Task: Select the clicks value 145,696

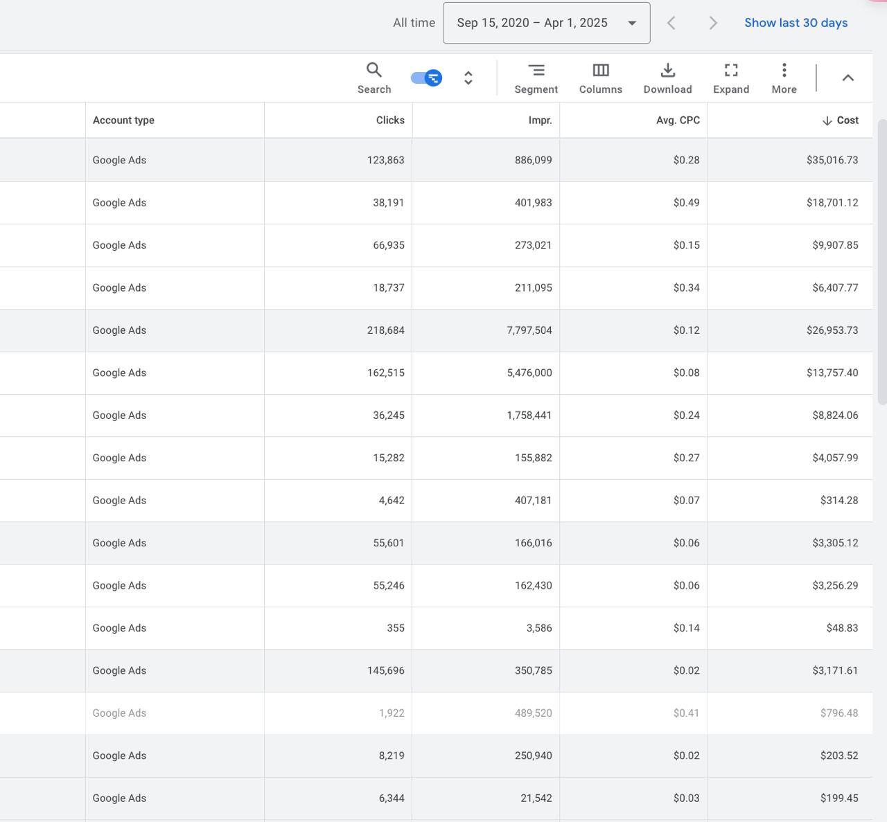Action: 386,671
